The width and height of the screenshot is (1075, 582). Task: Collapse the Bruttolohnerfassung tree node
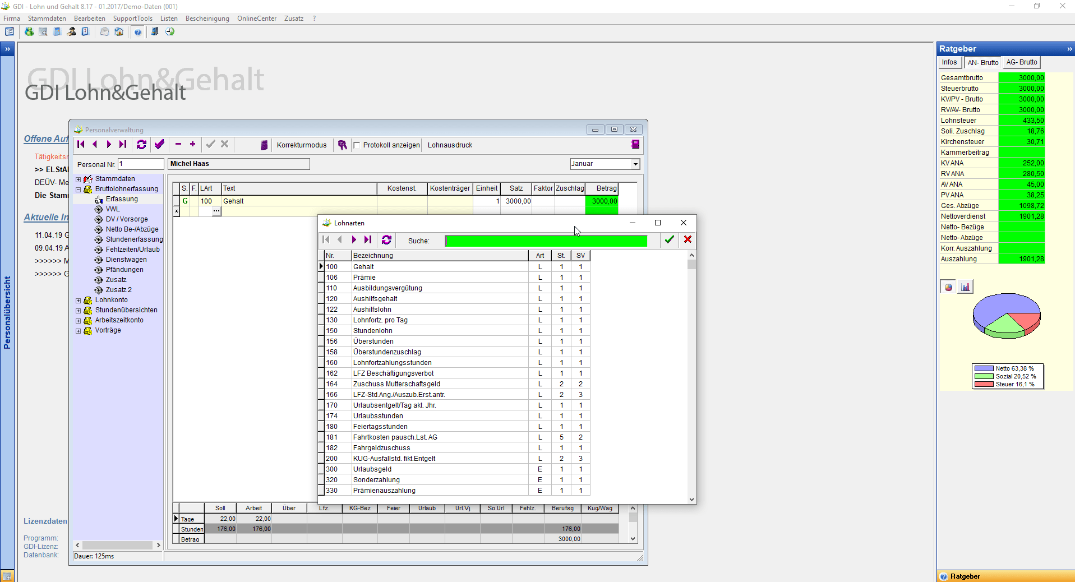click(79, 190)
